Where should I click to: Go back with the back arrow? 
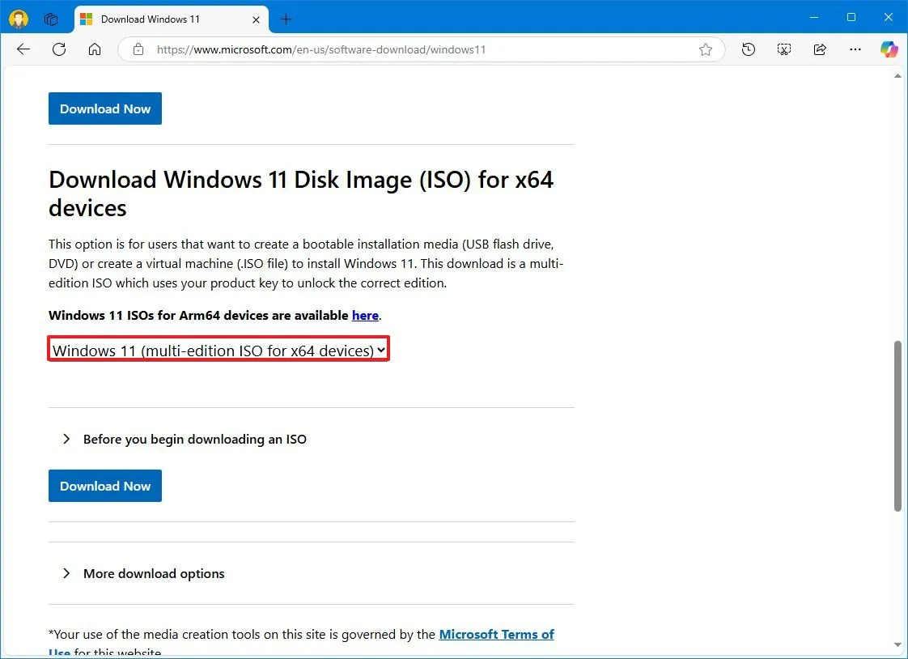[23, 49]
